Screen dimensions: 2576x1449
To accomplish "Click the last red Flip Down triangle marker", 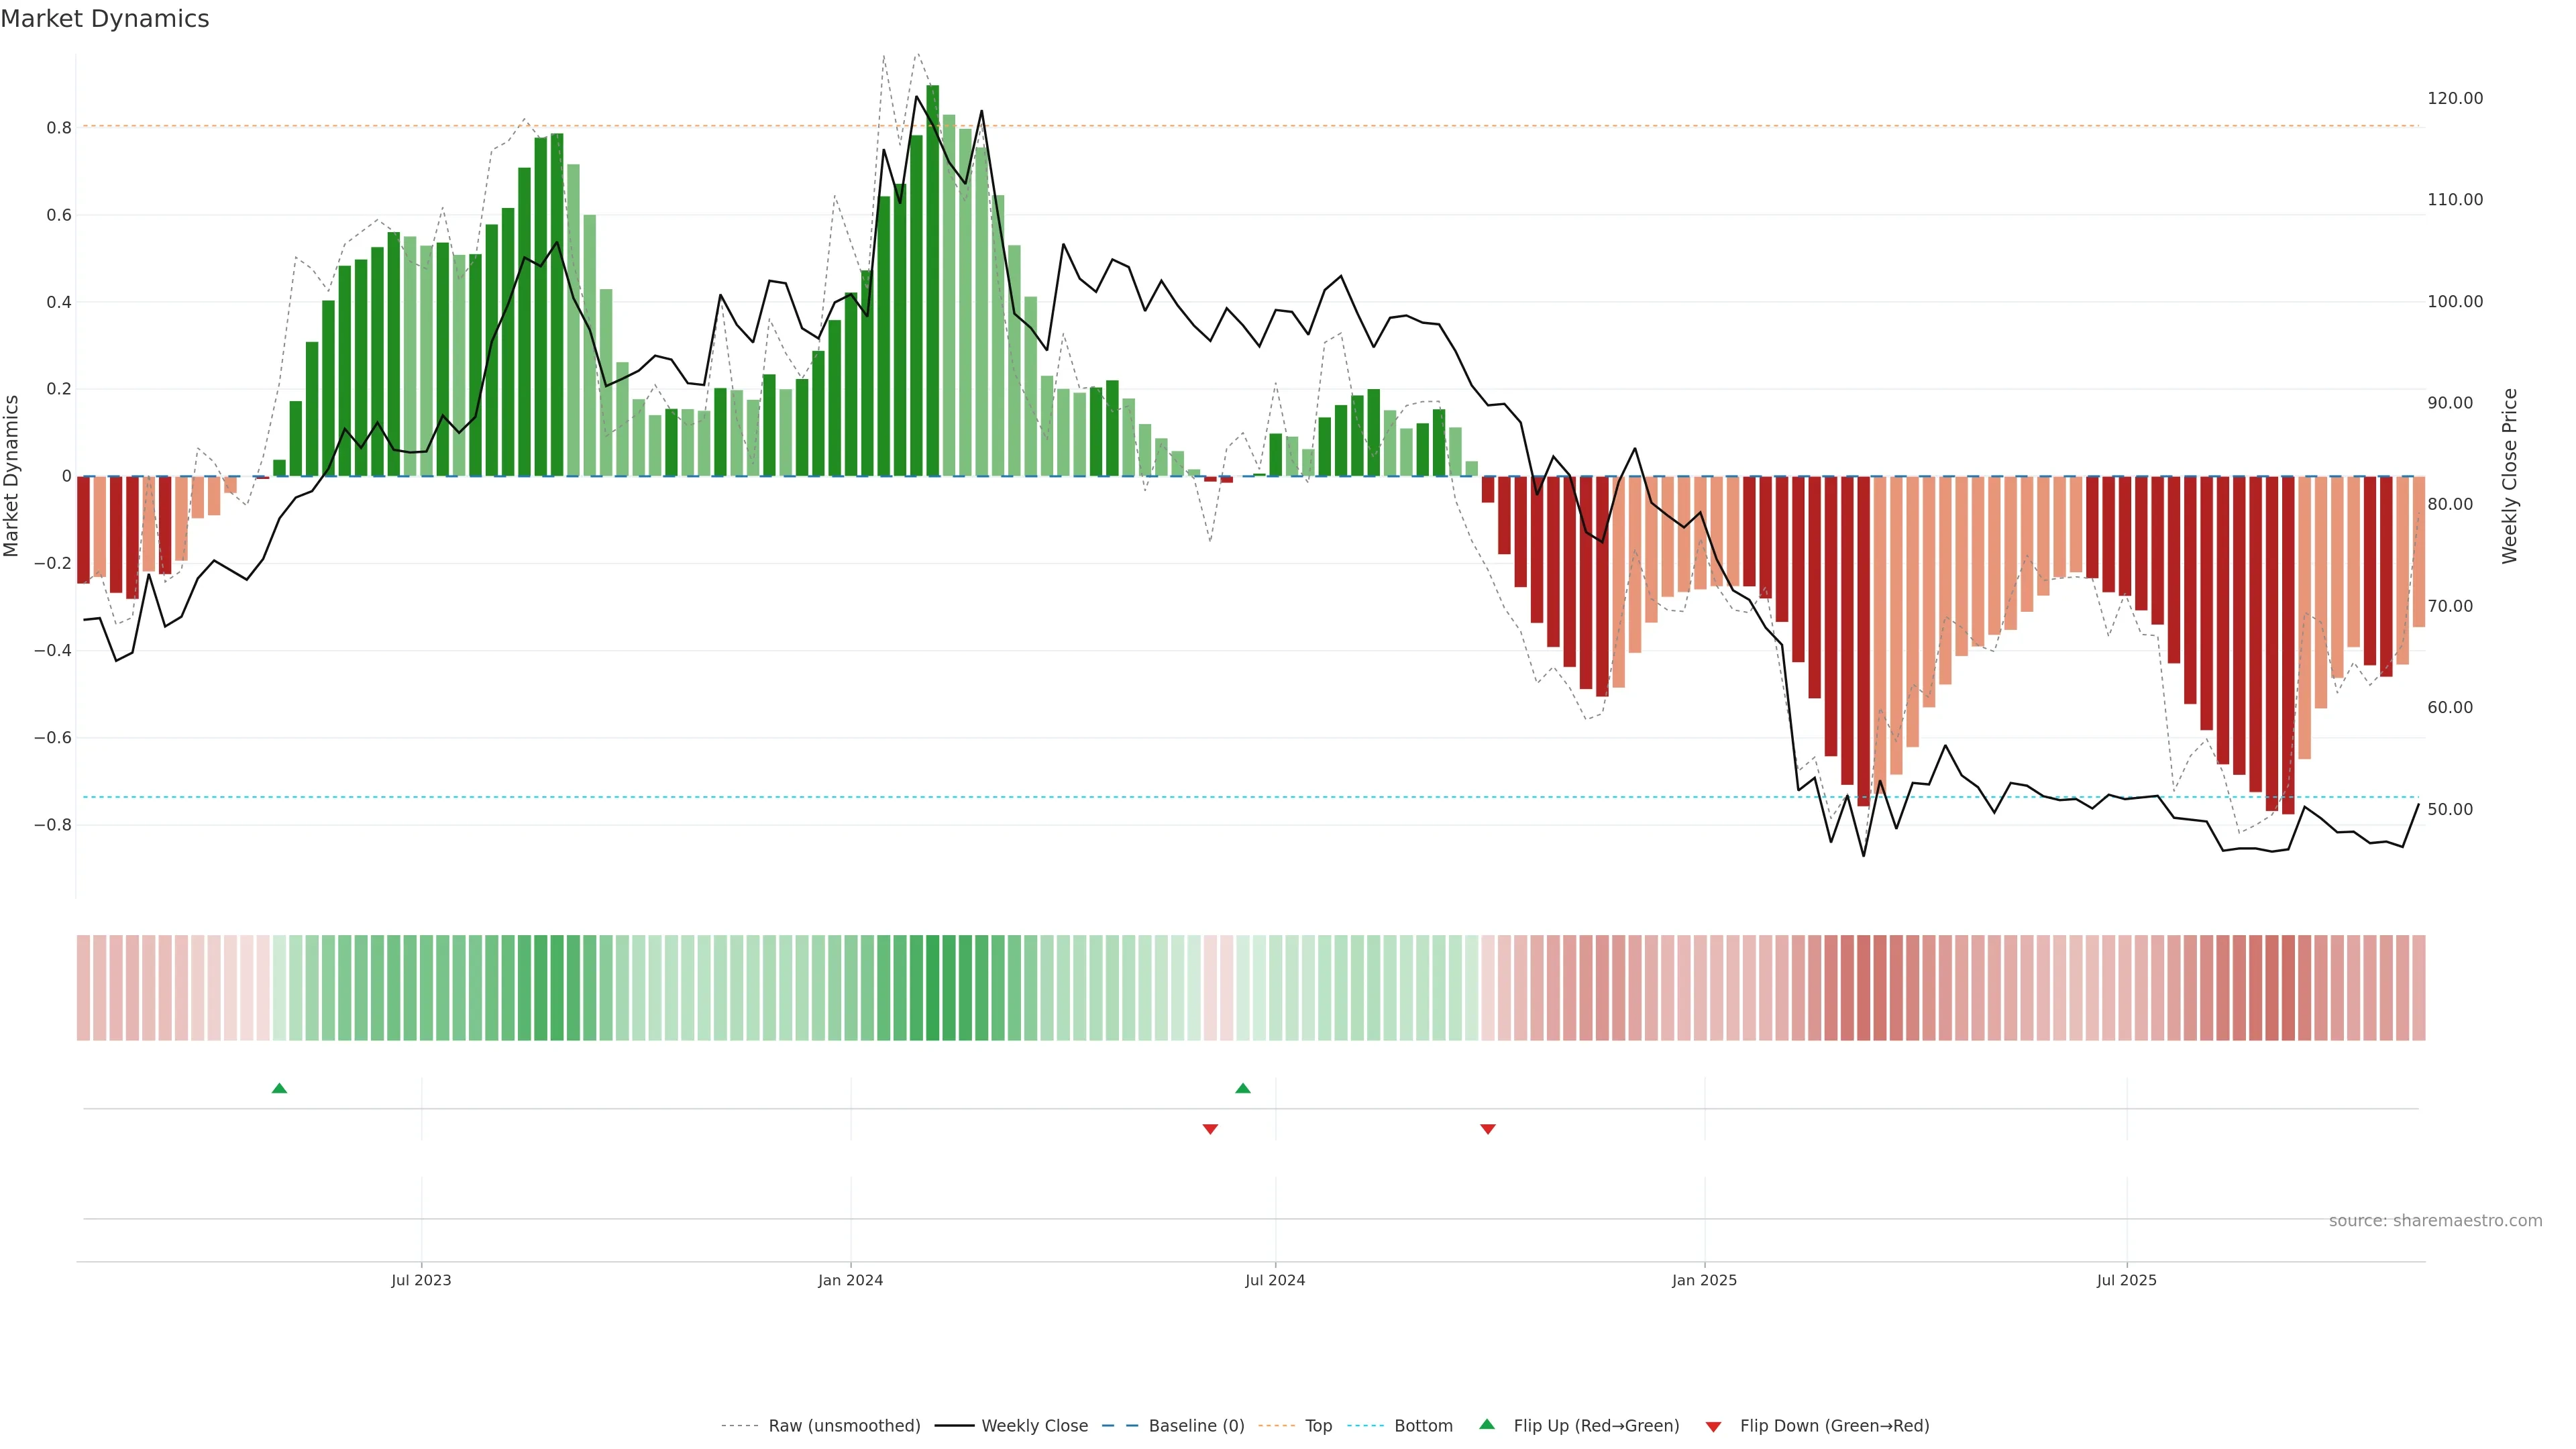I will [x=1487, y=1129].
